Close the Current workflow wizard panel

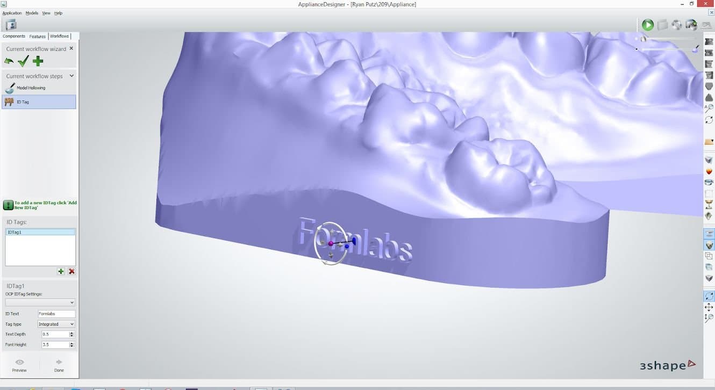(x=71, y=48)
